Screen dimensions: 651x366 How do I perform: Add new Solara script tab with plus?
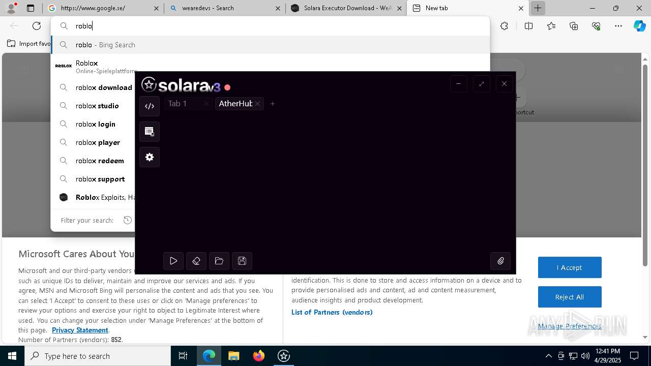[x=273, y=104]
